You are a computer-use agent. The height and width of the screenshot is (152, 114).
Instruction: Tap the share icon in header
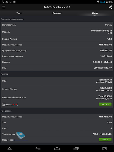110,7
